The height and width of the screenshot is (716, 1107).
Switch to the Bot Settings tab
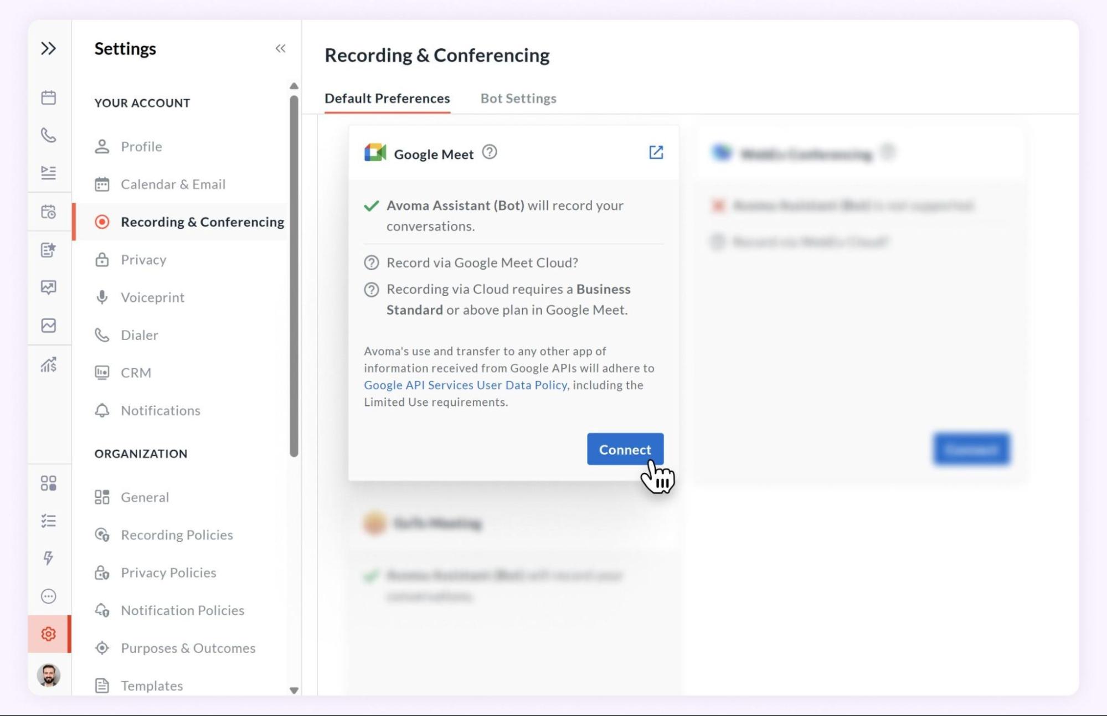coord(518,99)
